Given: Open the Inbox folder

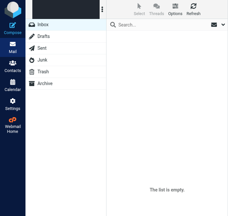Looking at the screenshot, I should click(66, 25).
